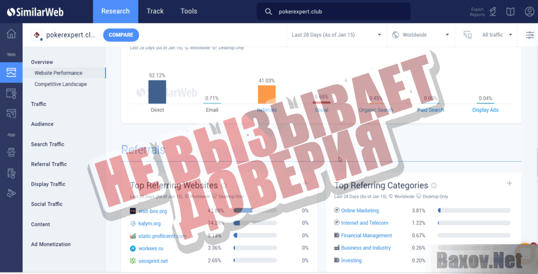The width and height of the screenshot is (538, 274).
Task: Open the home icon in left sidebar
Action: (x=11, y=34)
